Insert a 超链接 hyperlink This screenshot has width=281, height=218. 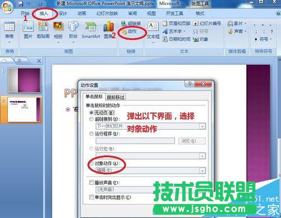pyautogui.click(x=131, y=24)
